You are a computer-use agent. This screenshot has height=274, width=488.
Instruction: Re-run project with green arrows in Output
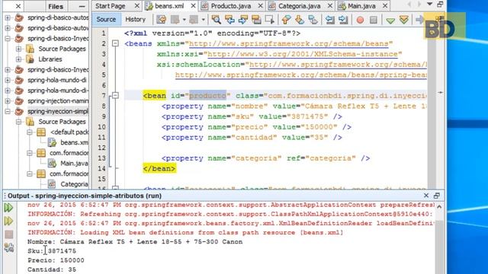pos(8,208)
